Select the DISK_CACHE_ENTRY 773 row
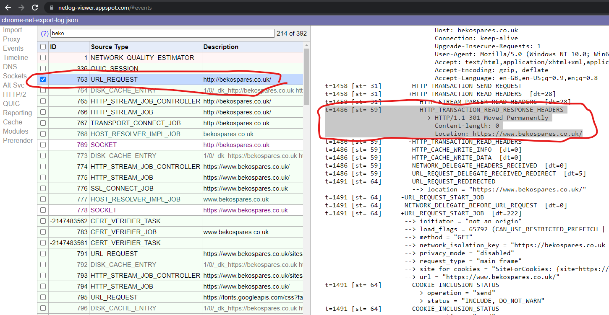 click(x=170, y=156)
